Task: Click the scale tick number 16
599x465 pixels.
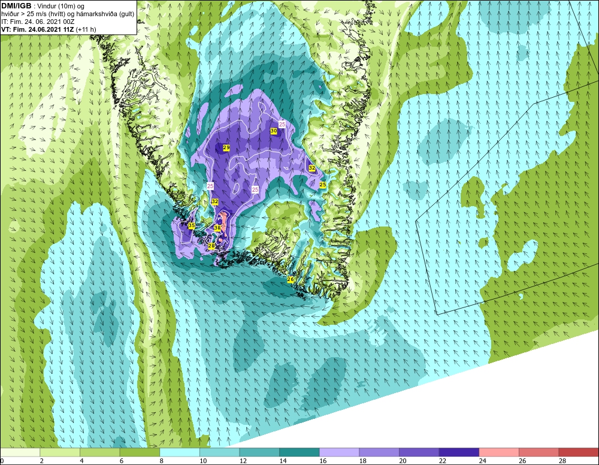Action: click(323, 461)
